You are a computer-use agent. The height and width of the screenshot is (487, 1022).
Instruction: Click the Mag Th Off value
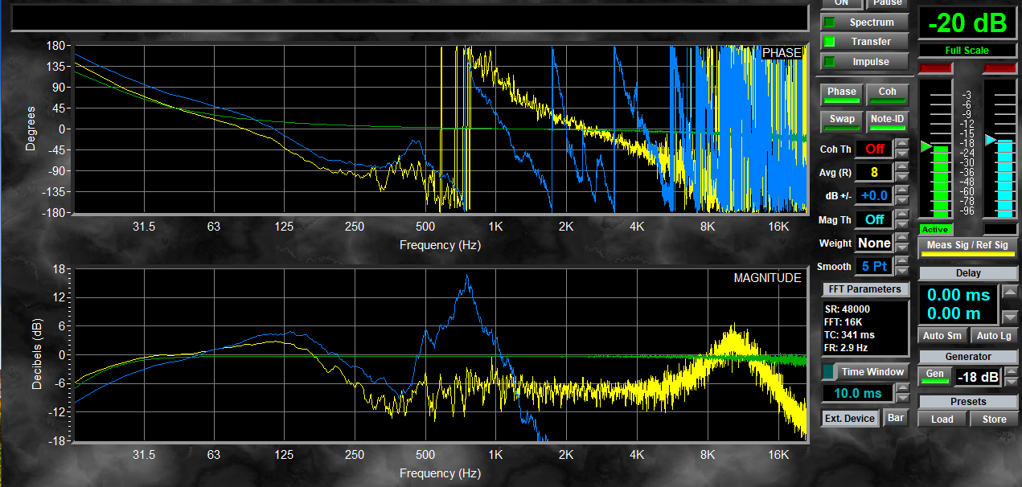point(874,219)
